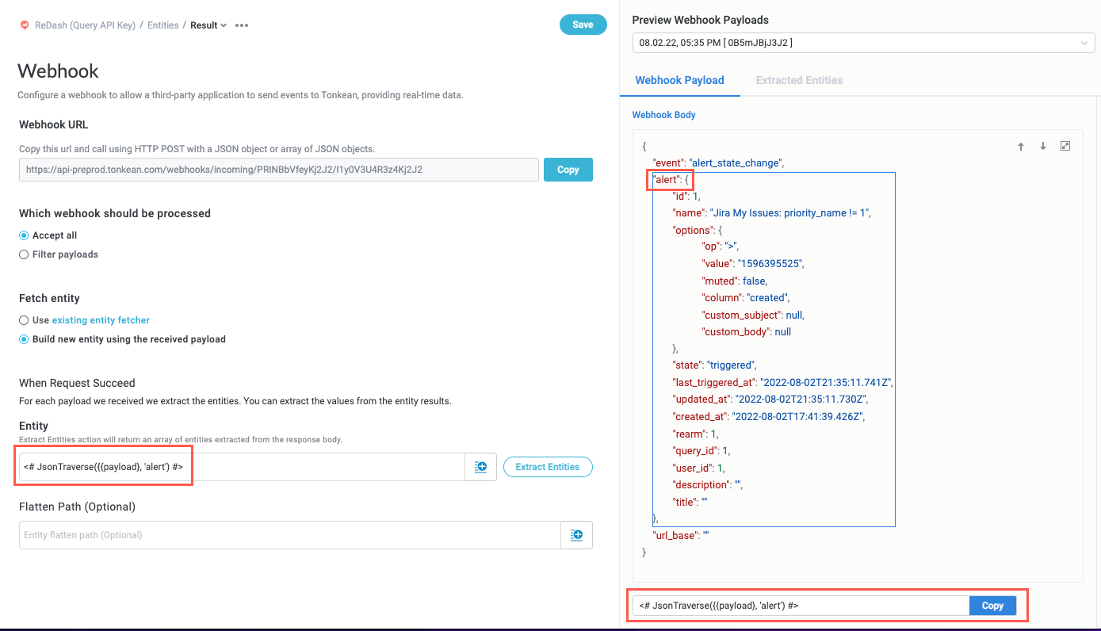Viewport: 1101px width, 631px height.
Task: Click the up arrow above the webhook body
Action: point(1021,146)
